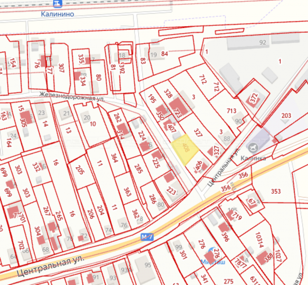The image size is (308, 285).
Task: Select parcel 372 with the red building
Action: [x=254, y=99]
